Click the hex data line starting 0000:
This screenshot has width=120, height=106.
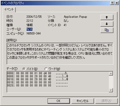coord(37,73)
